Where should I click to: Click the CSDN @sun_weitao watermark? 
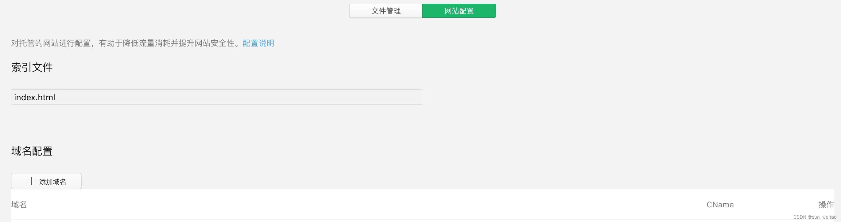coord(815,217)
